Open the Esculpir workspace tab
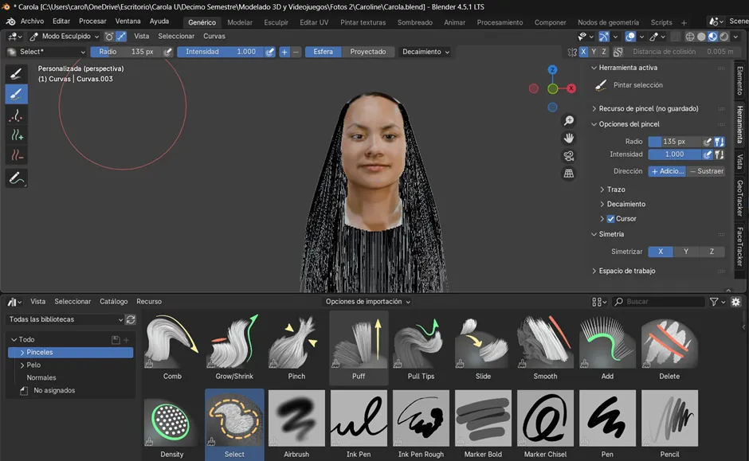This screenshot has width=749, height=461. tap(276, 22)
